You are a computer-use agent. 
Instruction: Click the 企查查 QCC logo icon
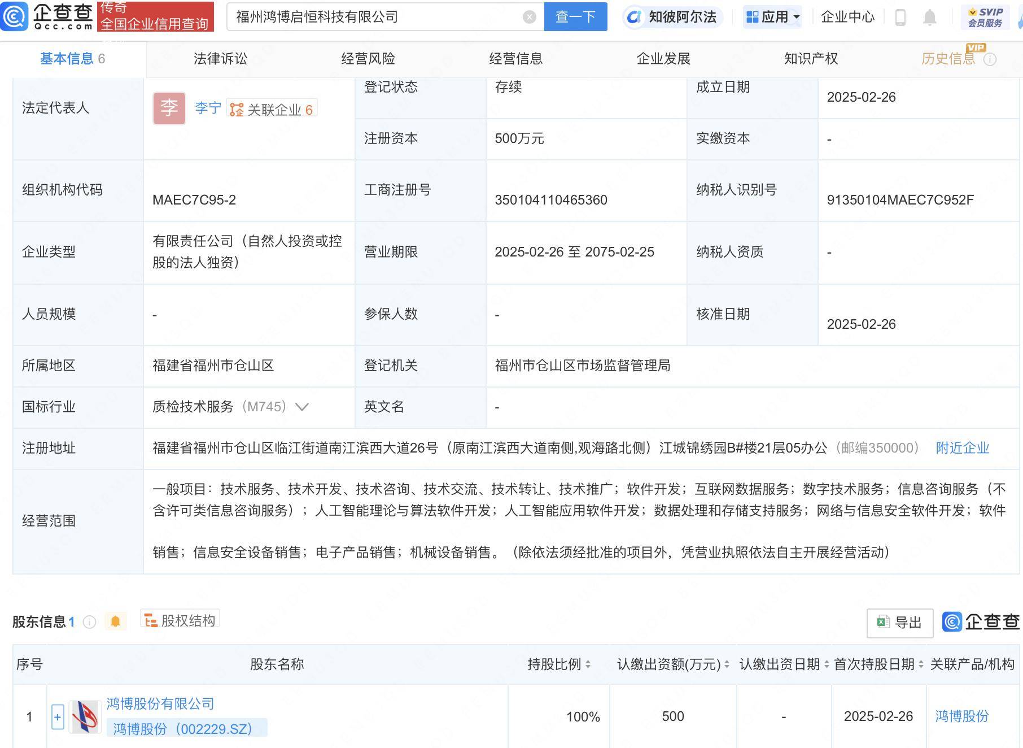click(16, 16)
